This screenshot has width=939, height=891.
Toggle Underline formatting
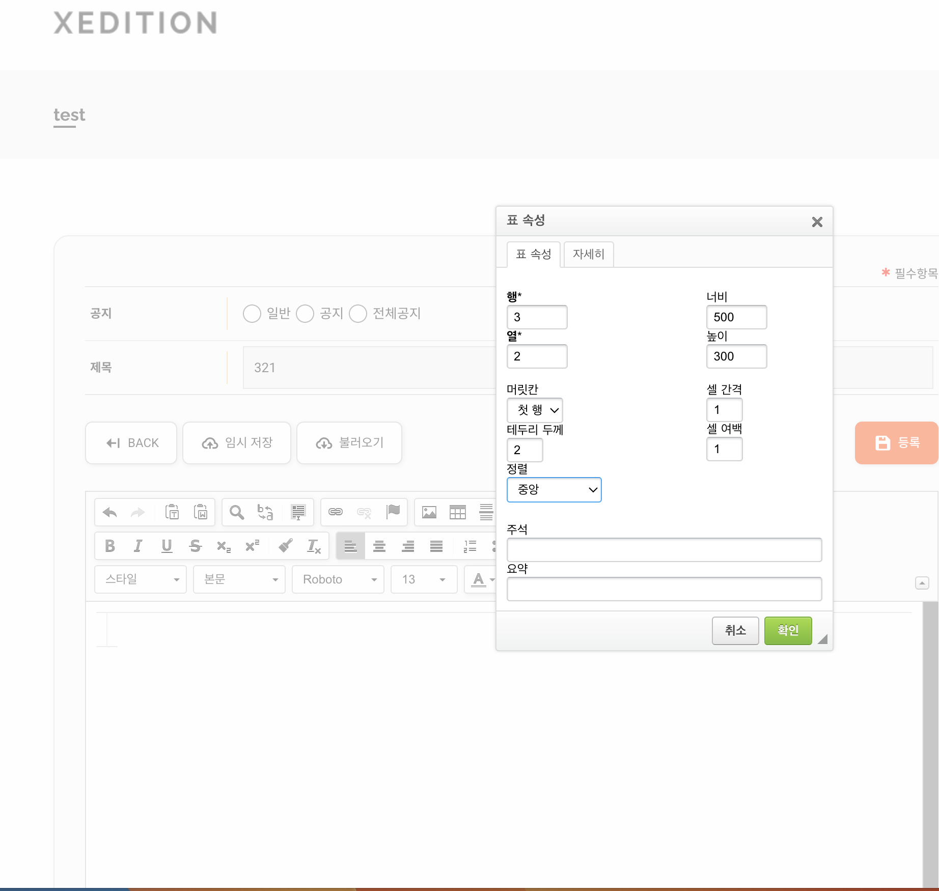pyautogui.click(x=167, y=546)
